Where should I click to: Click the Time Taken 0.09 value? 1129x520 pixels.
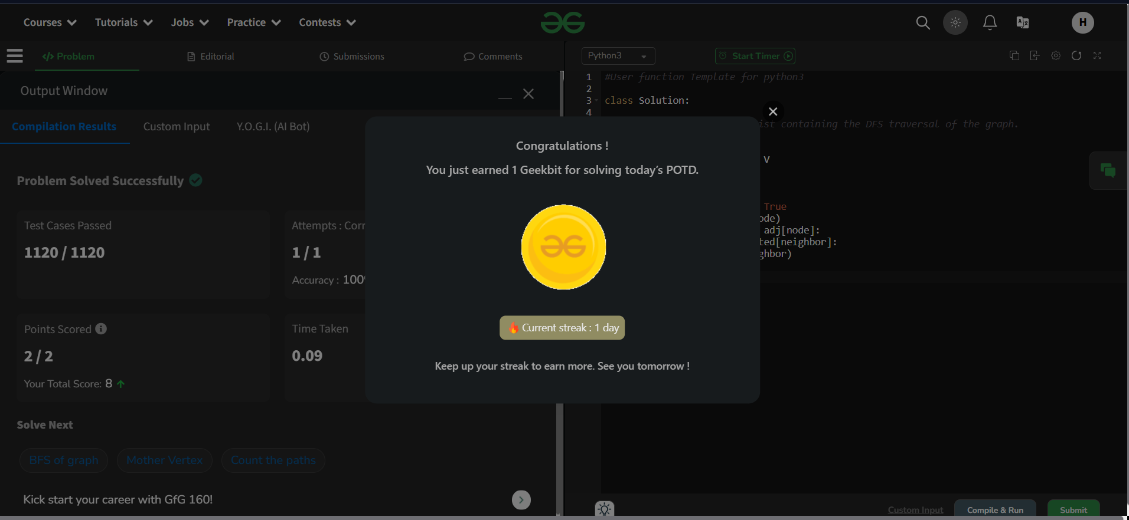307,356
